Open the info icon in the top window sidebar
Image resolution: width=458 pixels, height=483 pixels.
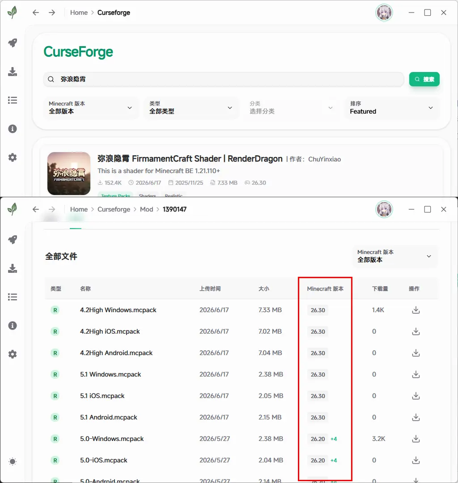click(13, 129)
